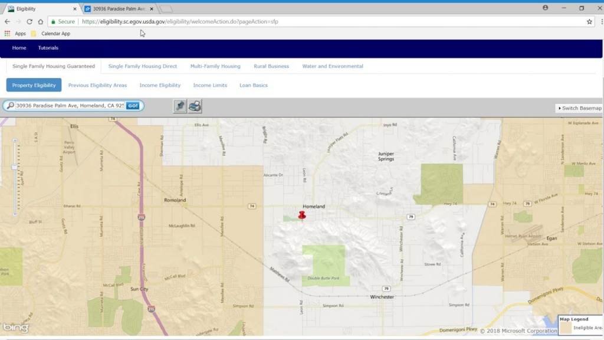Click the search magnifier icon in address box

click(x=10, y=106)
